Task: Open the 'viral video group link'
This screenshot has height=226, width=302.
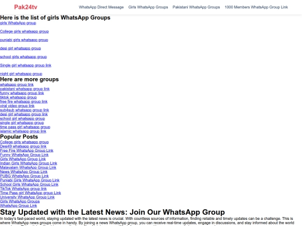Action: (x=17, y=105)
